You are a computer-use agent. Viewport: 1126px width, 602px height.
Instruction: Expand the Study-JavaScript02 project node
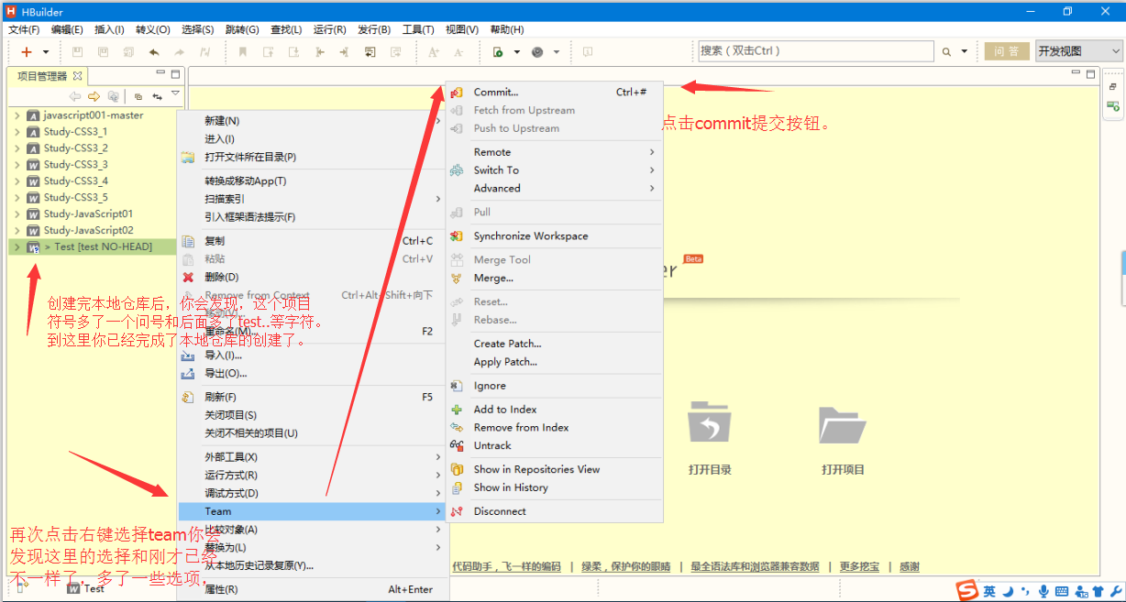point(17,231)
